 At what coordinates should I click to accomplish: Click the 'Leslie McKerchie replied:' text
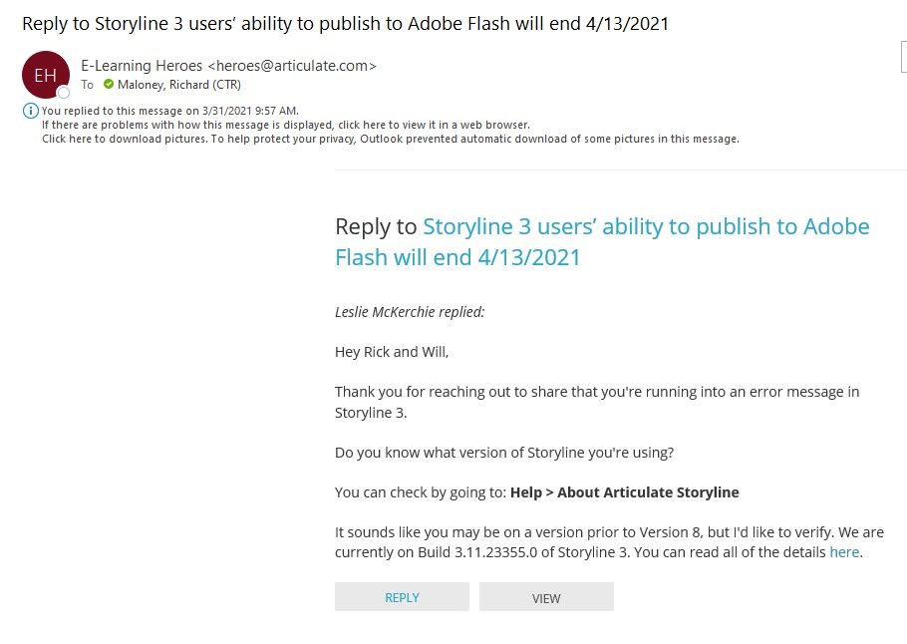[x=410, y=312]
